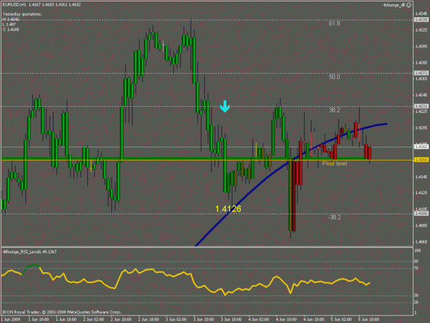Click the 4 Jun 18:00 time label

[x=314, y=320]
